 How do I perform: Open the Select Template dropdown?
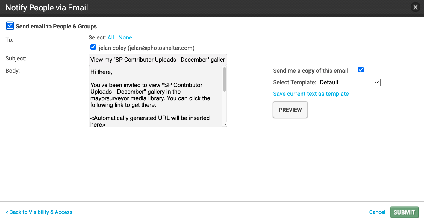(x=349, y=82)
